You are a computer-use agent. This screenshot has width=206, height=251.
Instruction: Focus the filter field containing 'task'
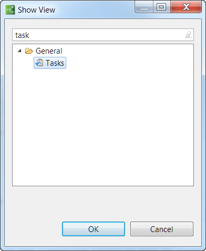[x=103, y=35]
